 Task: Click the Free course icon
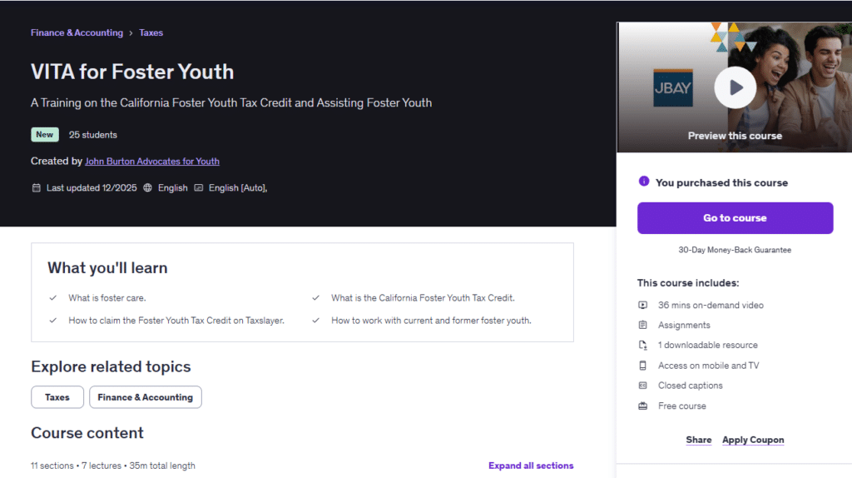[x=642, y=406]
